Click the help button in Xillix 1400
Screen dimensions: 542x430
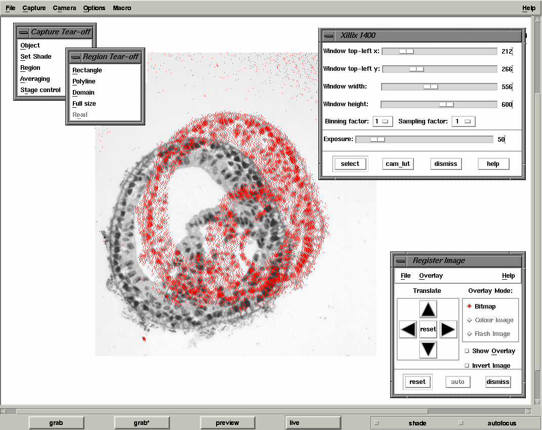pos(493,164)
